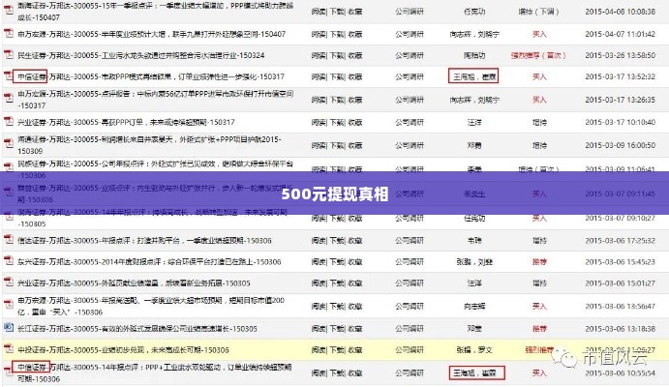Click PDF icon of 兴业证券 再获PPP订单 report

tap(9, 122)
